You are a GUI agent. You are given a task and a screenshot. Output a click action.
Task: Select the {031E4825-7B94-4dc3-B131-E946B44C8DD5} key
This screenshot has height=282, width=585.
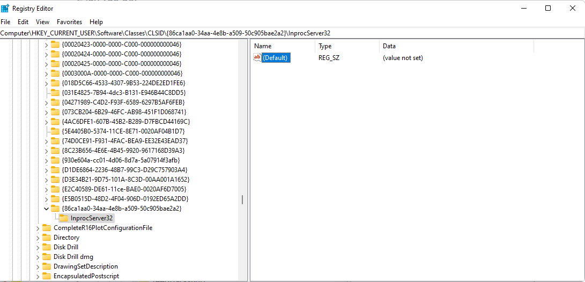[123, 93]
